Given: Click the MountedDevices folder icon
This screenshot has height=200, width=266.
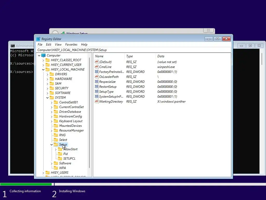Looking at the screenshot, I should (56, 126).
